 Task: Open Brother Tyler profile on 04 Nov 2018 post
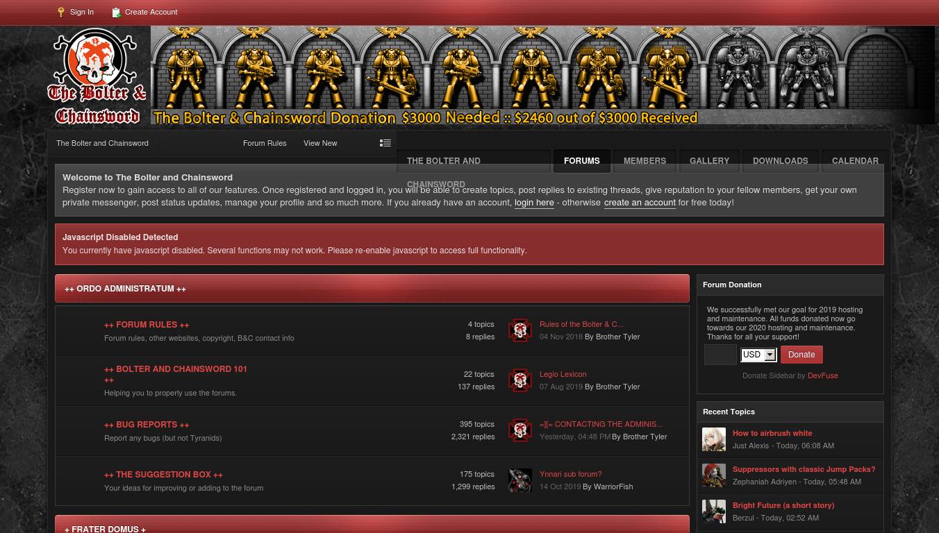click(617, 337)
